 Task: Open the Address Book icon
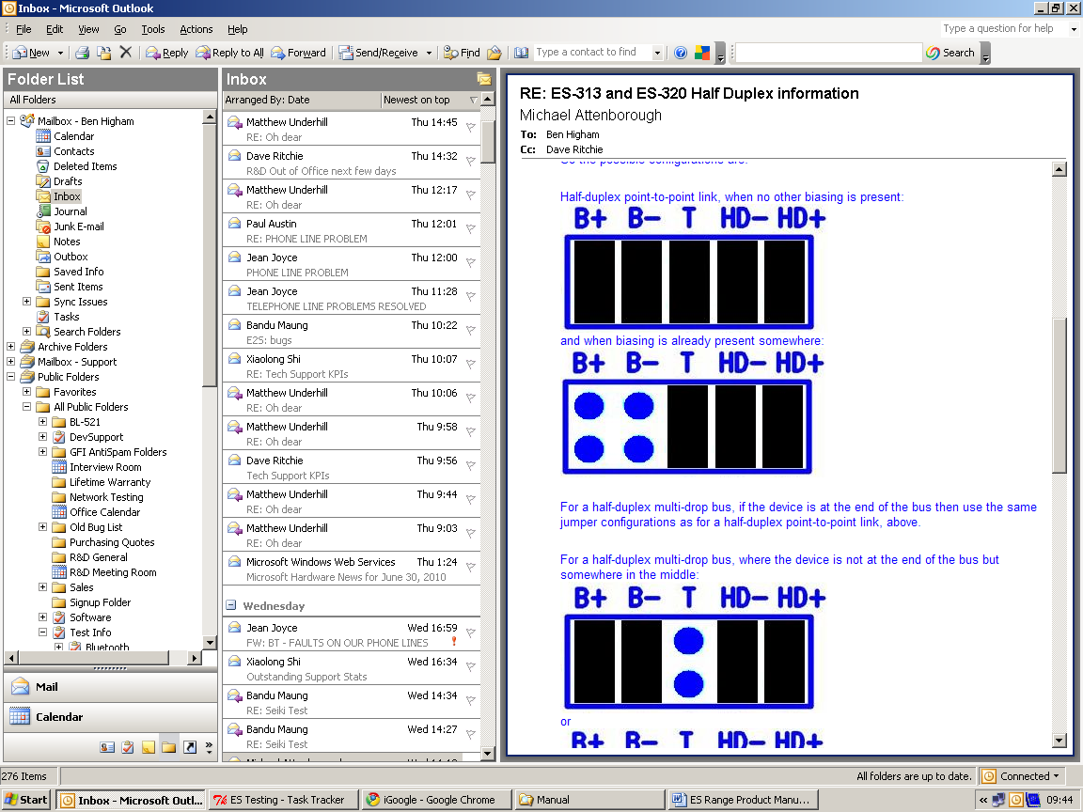(522, 53)
